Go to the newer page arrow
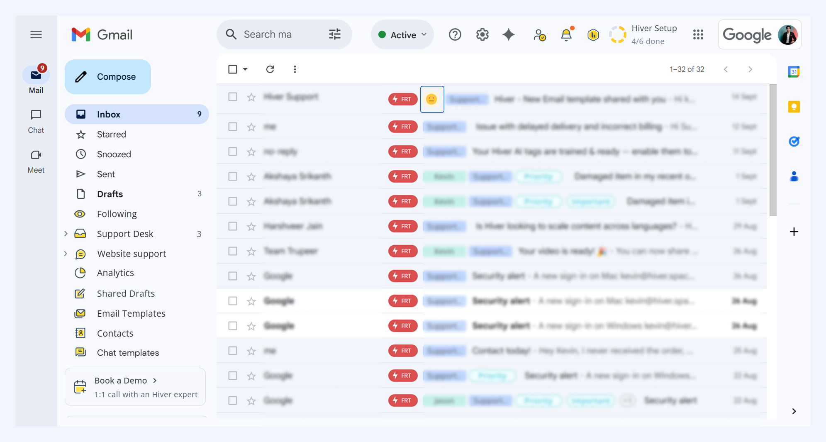826x442 pixels. tap(726, 69)
